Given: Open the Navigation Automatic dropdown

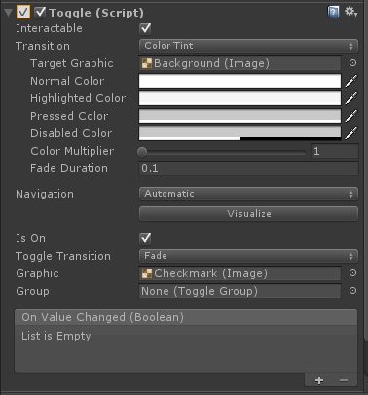Looking at the screenshot, I should [x=248, y=194].
